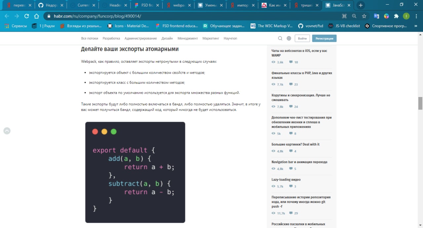Open The W3C Markup V... bookmark
Viewport: 423px width, 228px height.
click(272, 26)
